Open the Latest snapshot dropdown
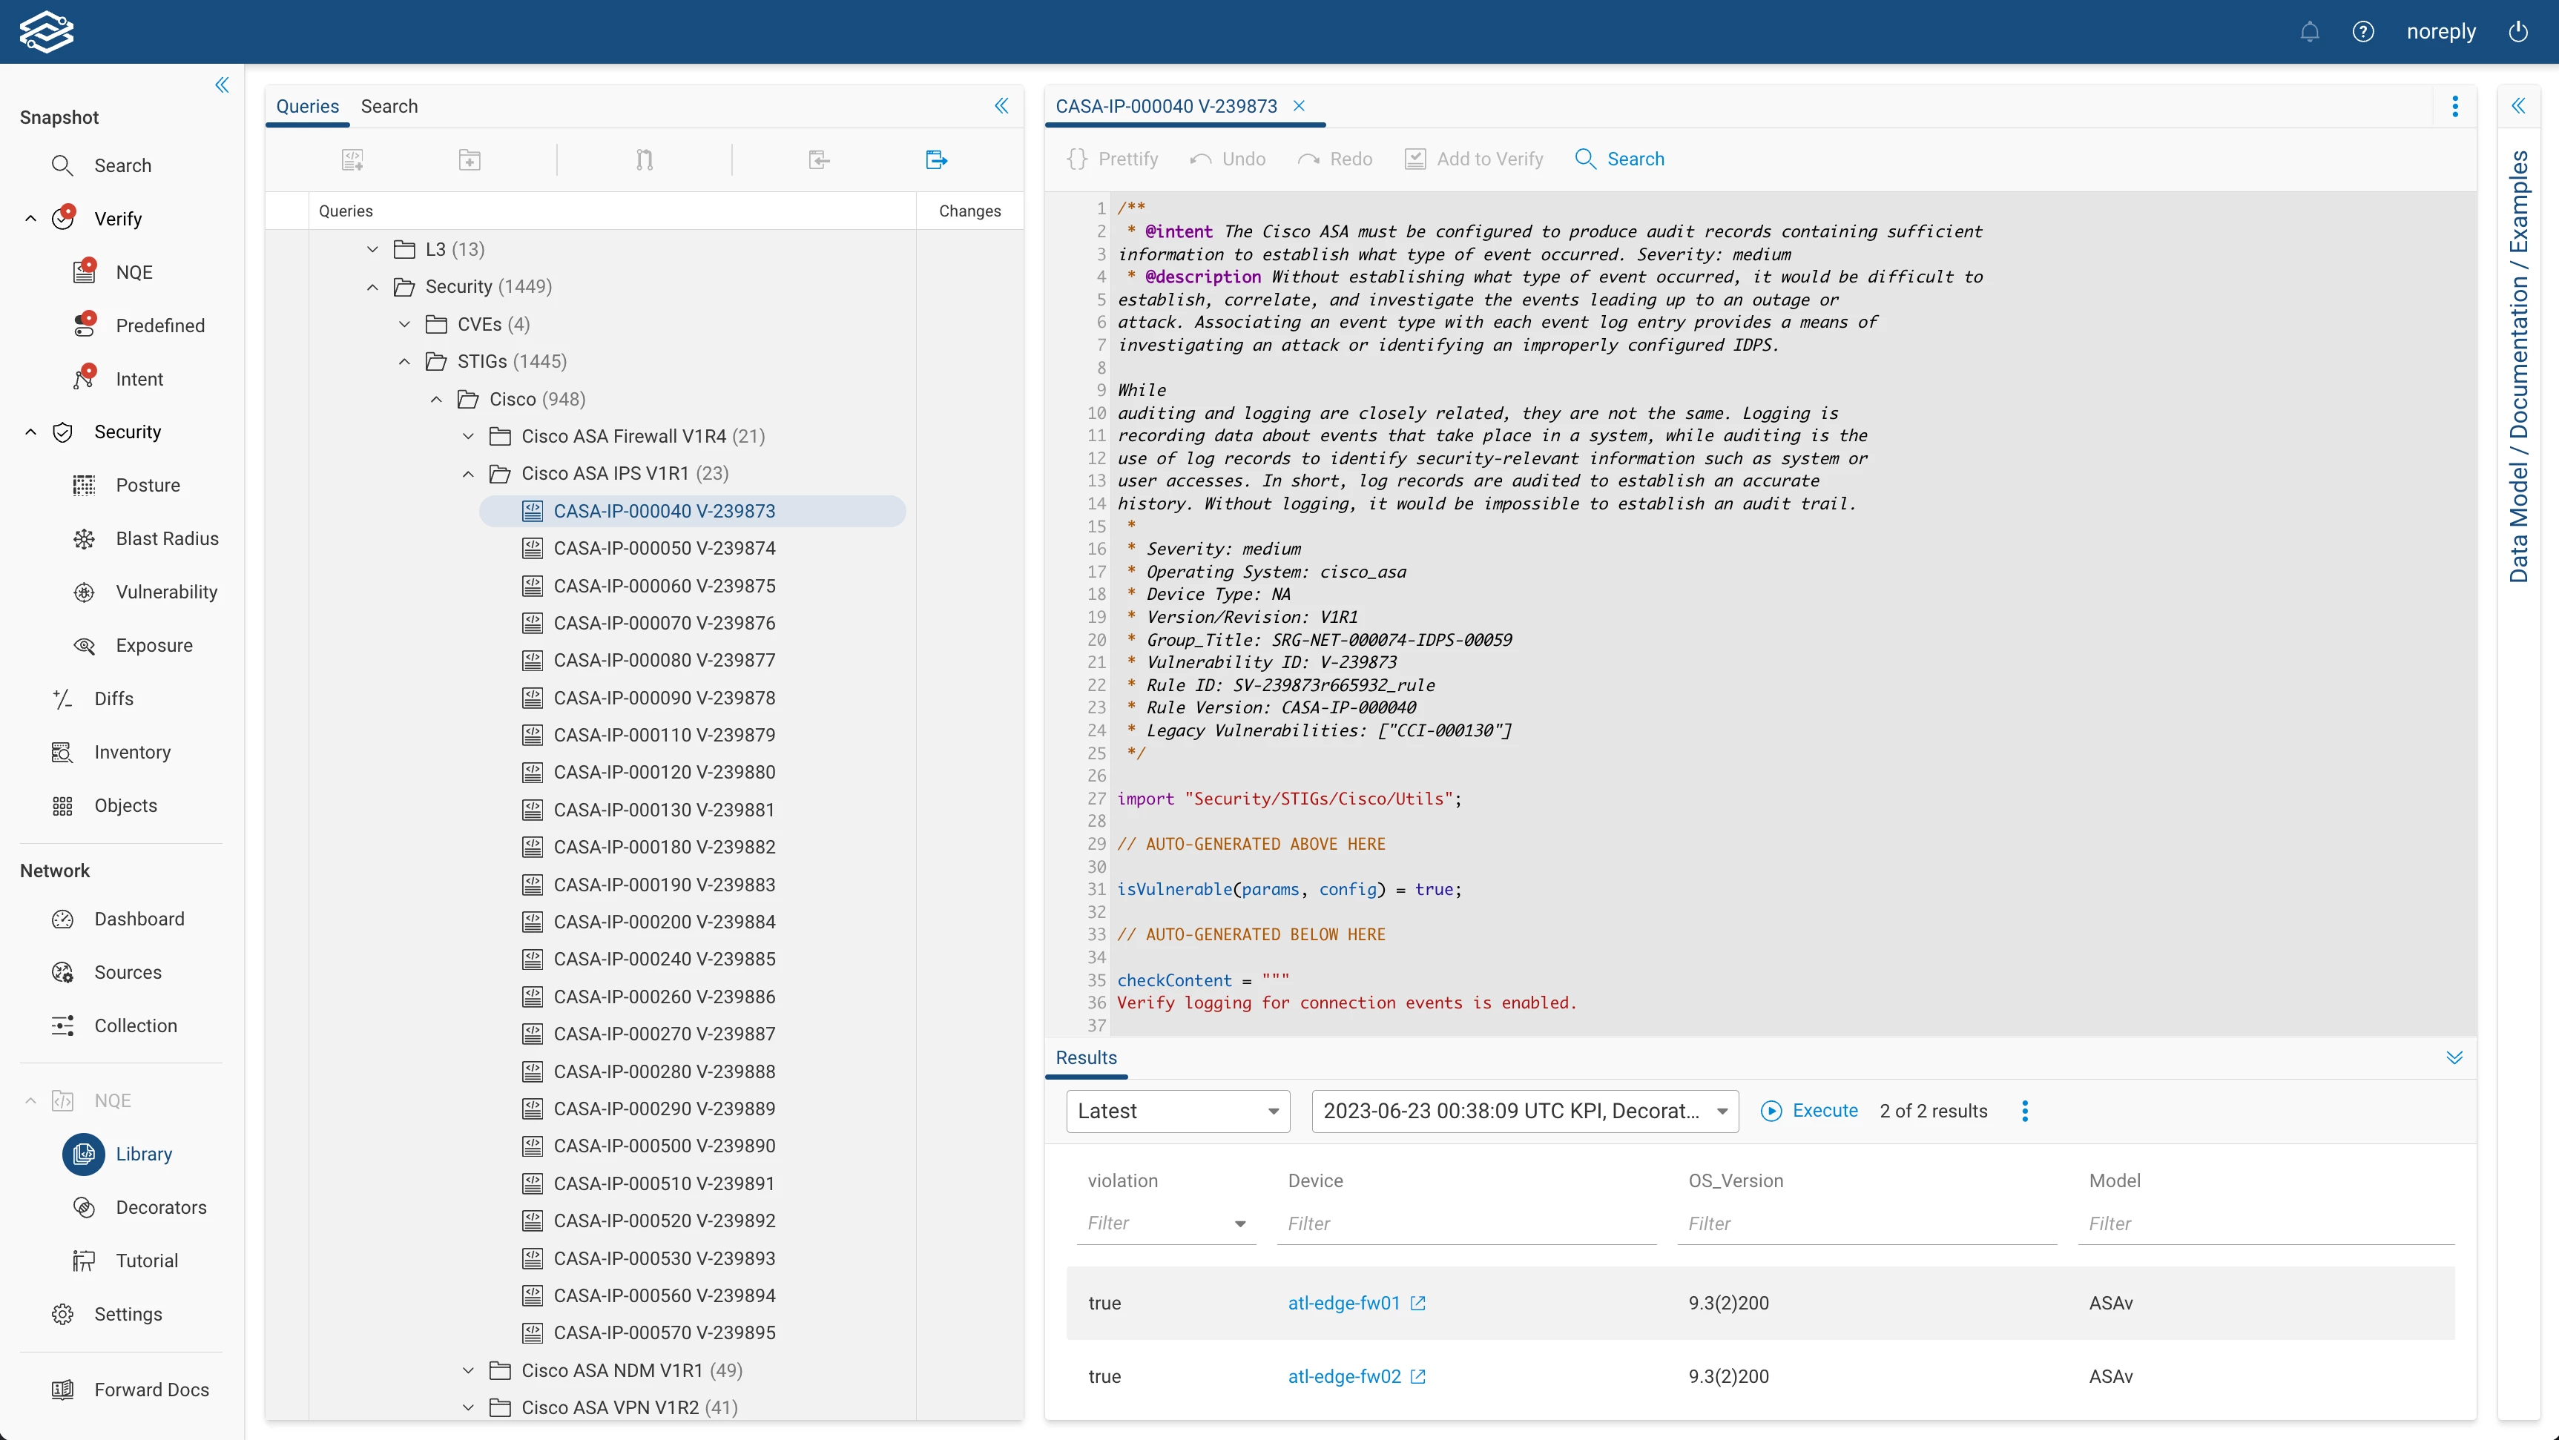2559x1440 pixels. [x=1178, y=1112]
